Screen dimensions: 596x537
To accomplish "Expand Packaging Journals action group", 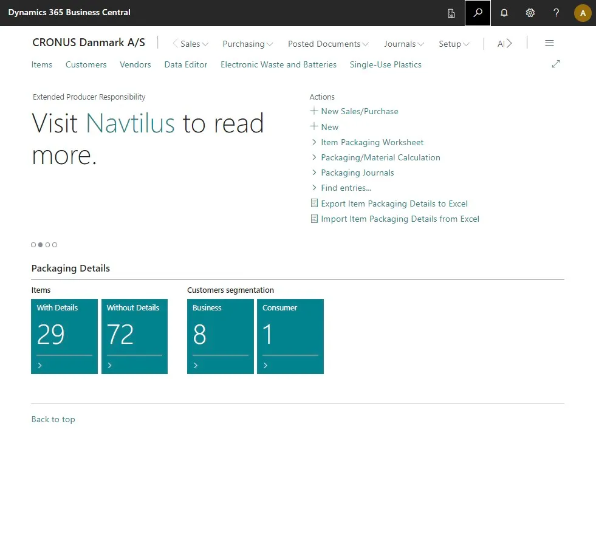I will pos(314,172).
